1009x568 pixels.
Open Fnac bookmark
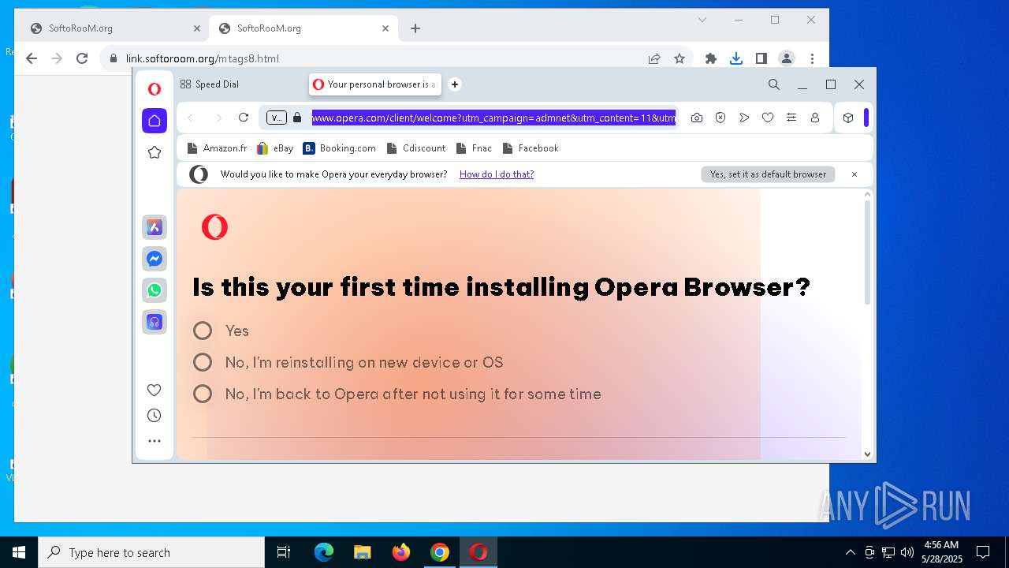pyautogui.click(x=474, y=148)
